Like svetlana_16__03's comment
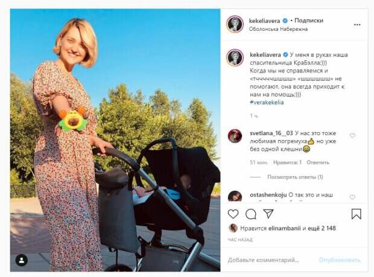The height and width of the screenshot is (277, 374). pyautogui.click(x=352, y=136)
